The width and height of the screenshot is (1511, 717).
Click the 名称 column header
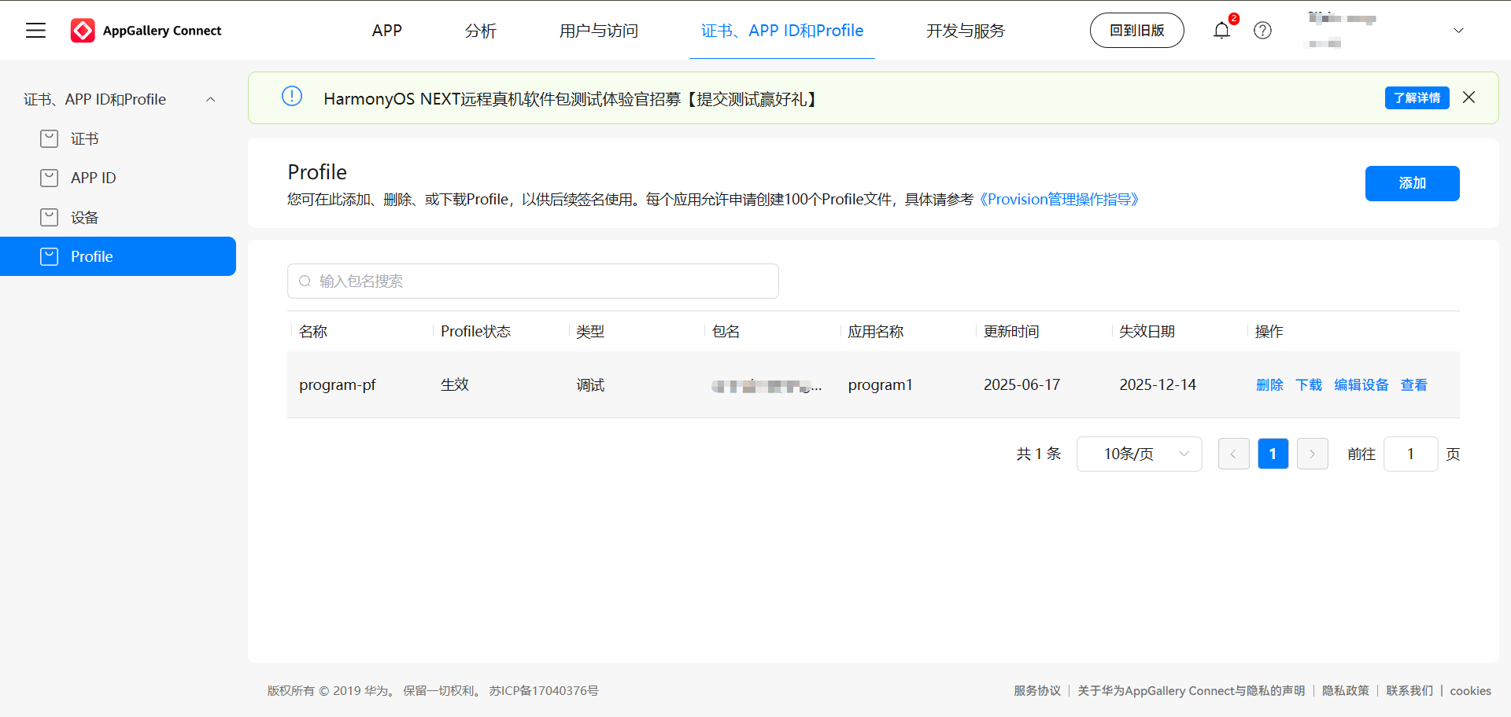pyautogui.click(x=313, y=332)
